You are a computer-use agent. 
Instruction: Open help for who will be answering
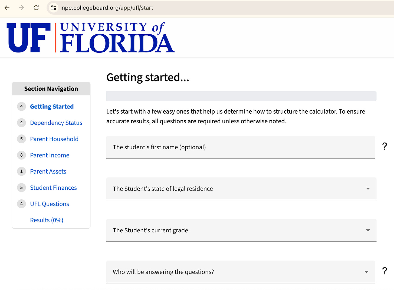tap(385, 271)
